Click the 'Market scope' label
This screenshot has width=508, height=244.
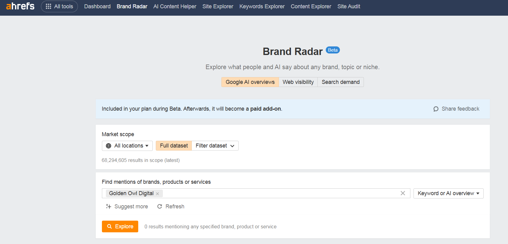click(x=118, y=134)
